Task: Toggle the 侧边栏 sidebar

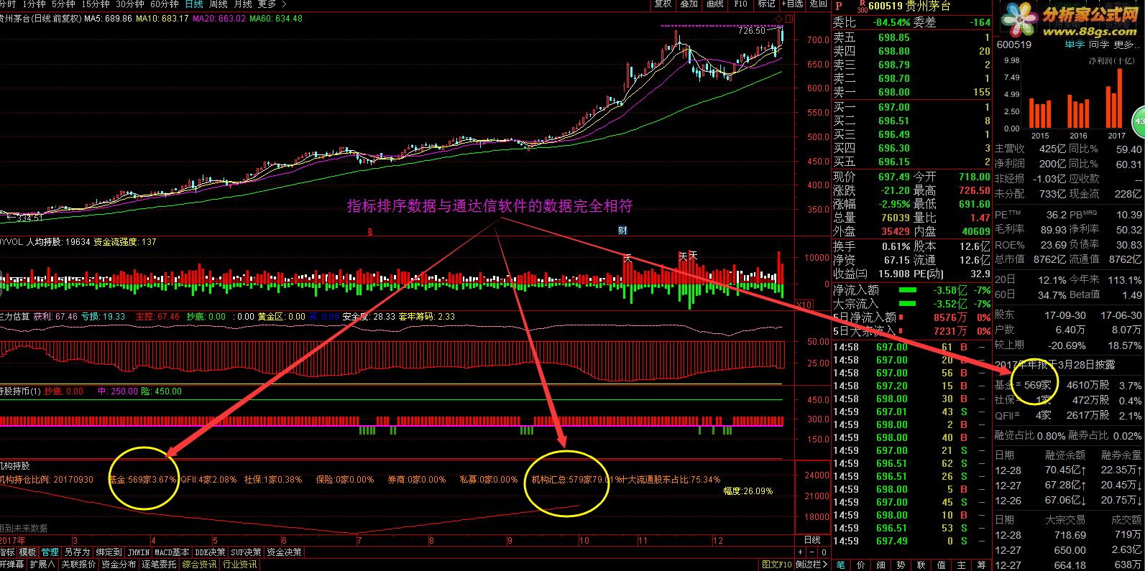Action: click(x=812, y=565)
